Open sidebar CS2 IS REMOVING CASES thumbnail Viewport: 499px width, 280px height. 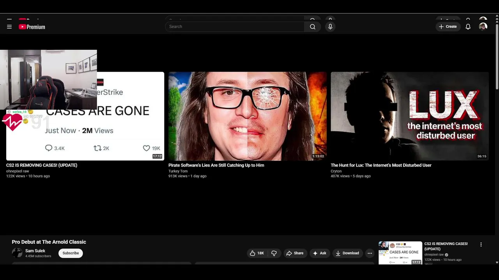click(x=400, y=253)
